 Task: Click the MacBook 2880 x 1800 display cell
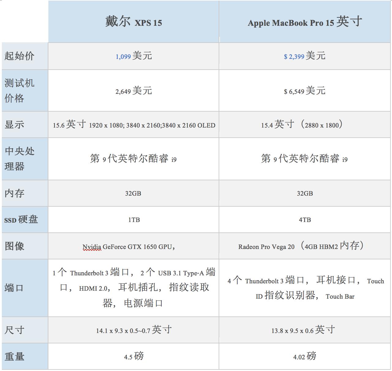click(305, 125)
